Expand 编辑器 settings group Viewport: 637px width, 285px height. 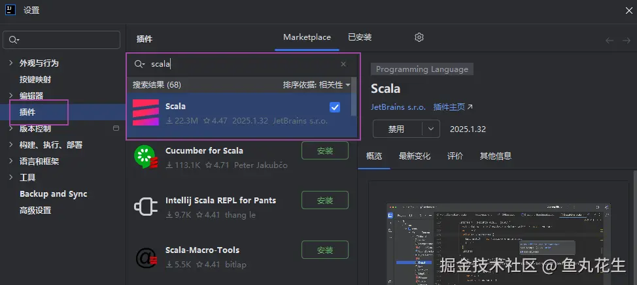coord(11,95)
